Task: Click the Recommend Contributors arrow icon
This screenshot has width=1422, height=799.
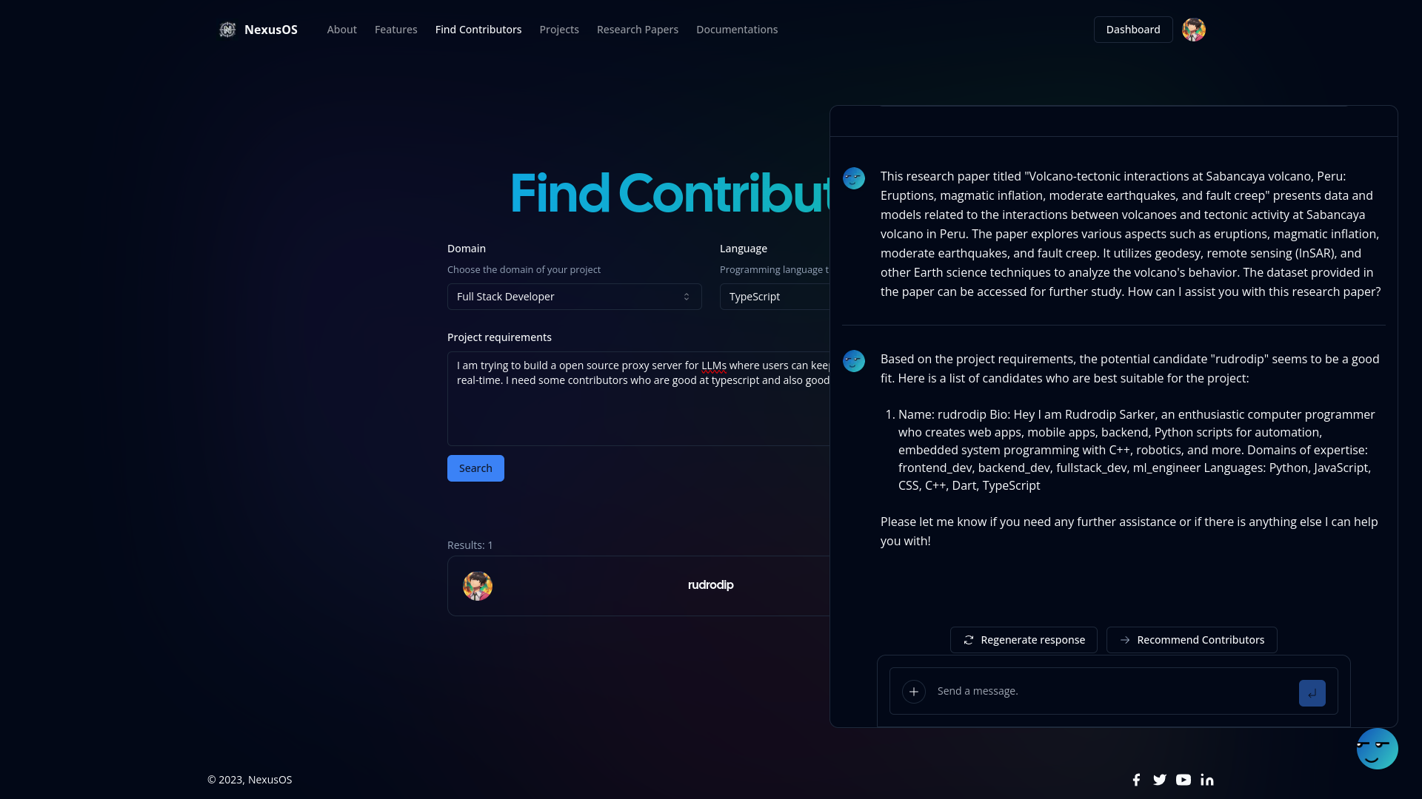Action: tap(1125, 640)
